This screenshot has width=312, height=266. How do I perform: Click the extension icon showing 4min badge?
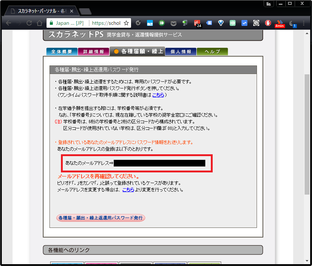pyautogui.click(x=280, y=24)
